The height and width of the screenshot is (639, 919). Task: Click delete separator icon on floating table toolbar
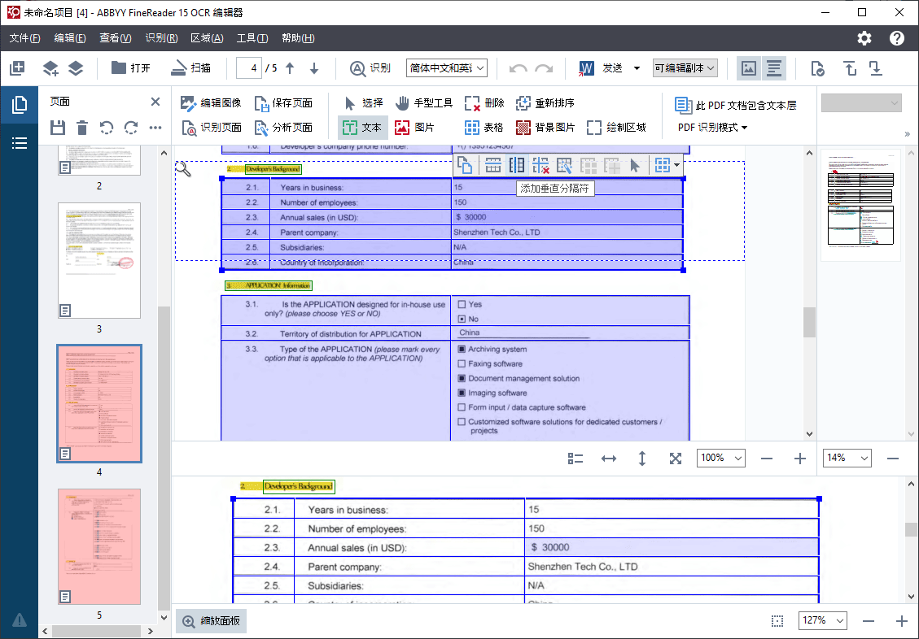point(540,165)
